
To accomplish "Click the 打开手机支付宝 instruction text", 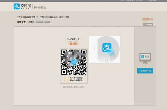I will (x=76, y=78).
